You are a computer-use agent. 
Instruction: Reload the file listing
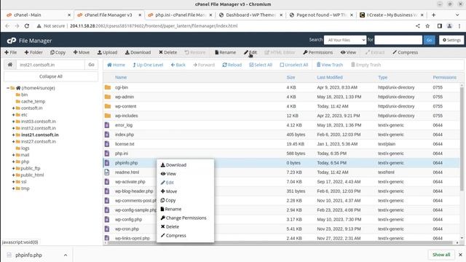point(232,65)
